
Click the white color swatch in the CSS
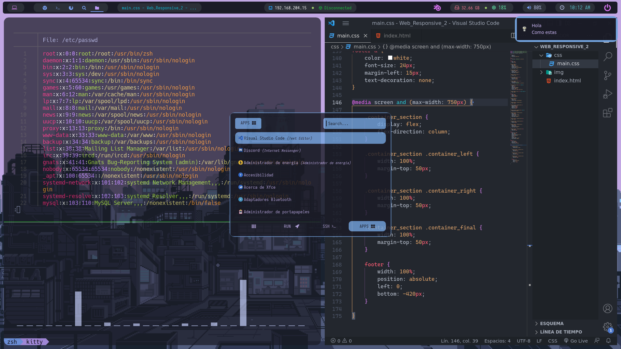[390, 58]
